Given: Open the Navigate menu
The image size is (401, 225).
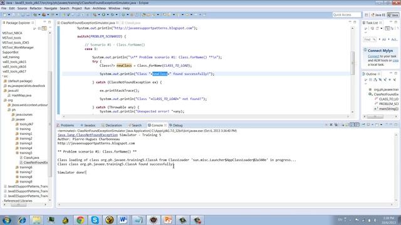Looking at the screenshot, I should (x=51, y=8).
